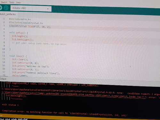The height and width of the screenshot is (120, 160).
Task: Click the 'Compilation error: no matching function' message
Action: point(65,113)
